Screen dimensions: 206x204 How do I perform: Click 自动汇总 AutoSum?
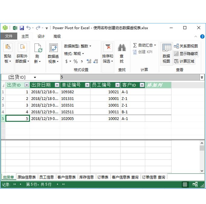(143, 45)
